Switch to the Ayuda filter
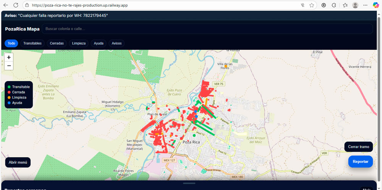This screenshot has width=382, height=190. [x=99, y=43]
